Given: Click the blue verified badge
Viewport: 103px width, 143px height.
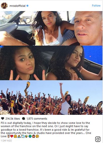Looking at the screenshot, I should coord(27,6).
